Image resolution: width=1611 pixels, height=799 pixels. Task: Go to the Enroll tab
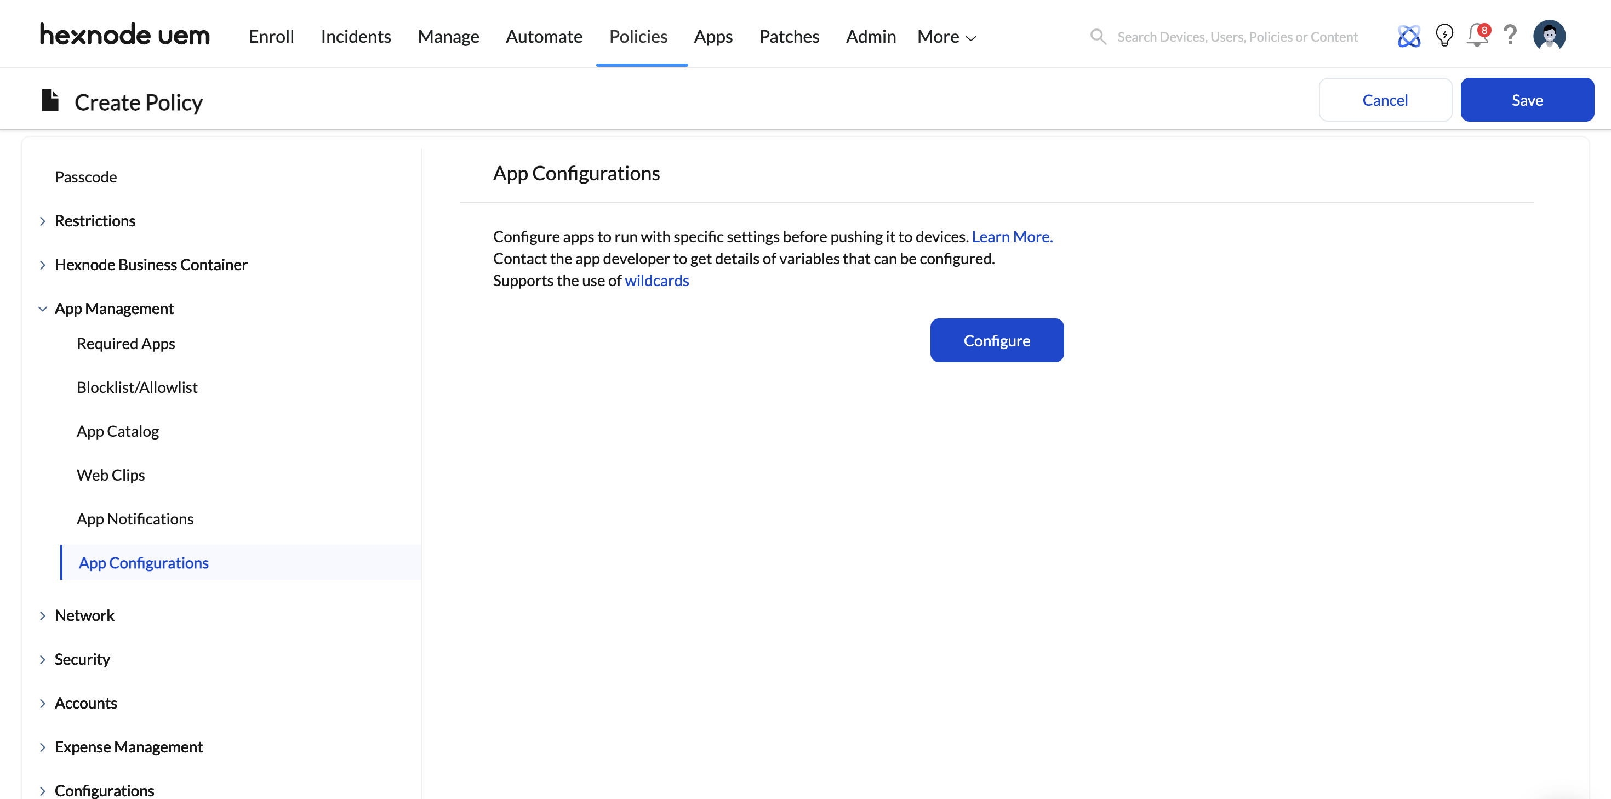tap(271, 36)
